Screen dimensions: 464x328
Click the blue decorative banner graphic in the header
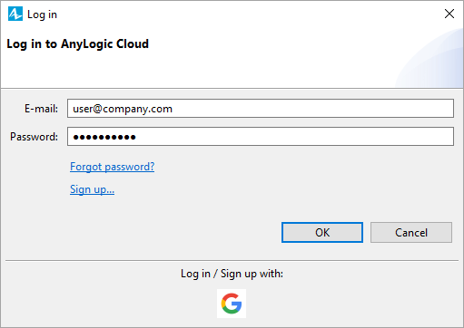tap(429, 59)
